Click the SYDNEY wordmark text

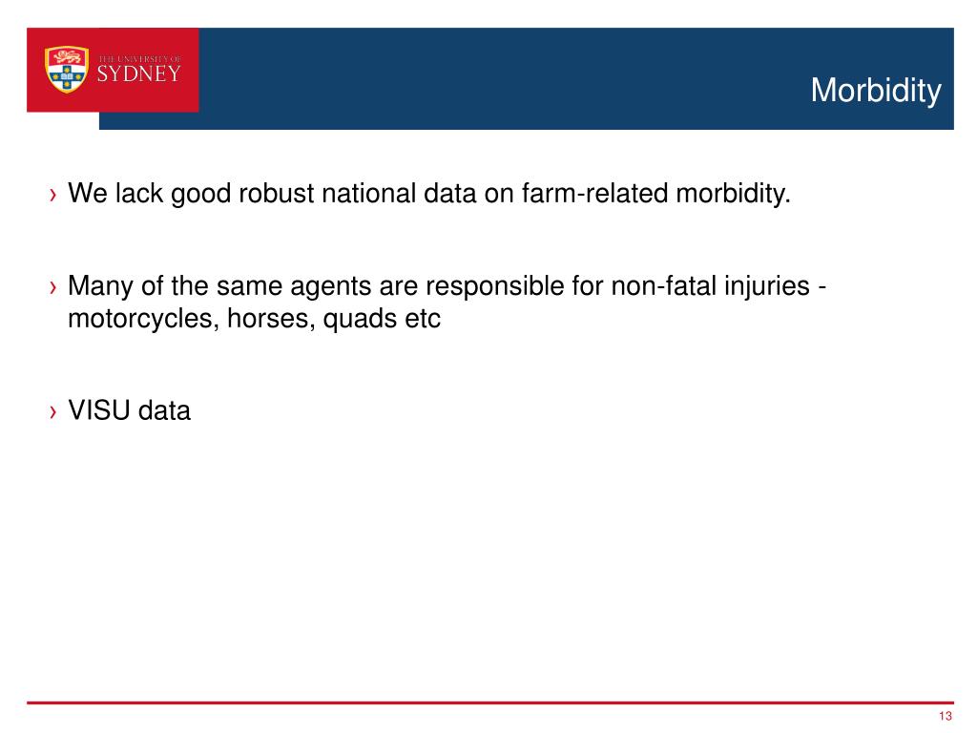coord(138,74)
